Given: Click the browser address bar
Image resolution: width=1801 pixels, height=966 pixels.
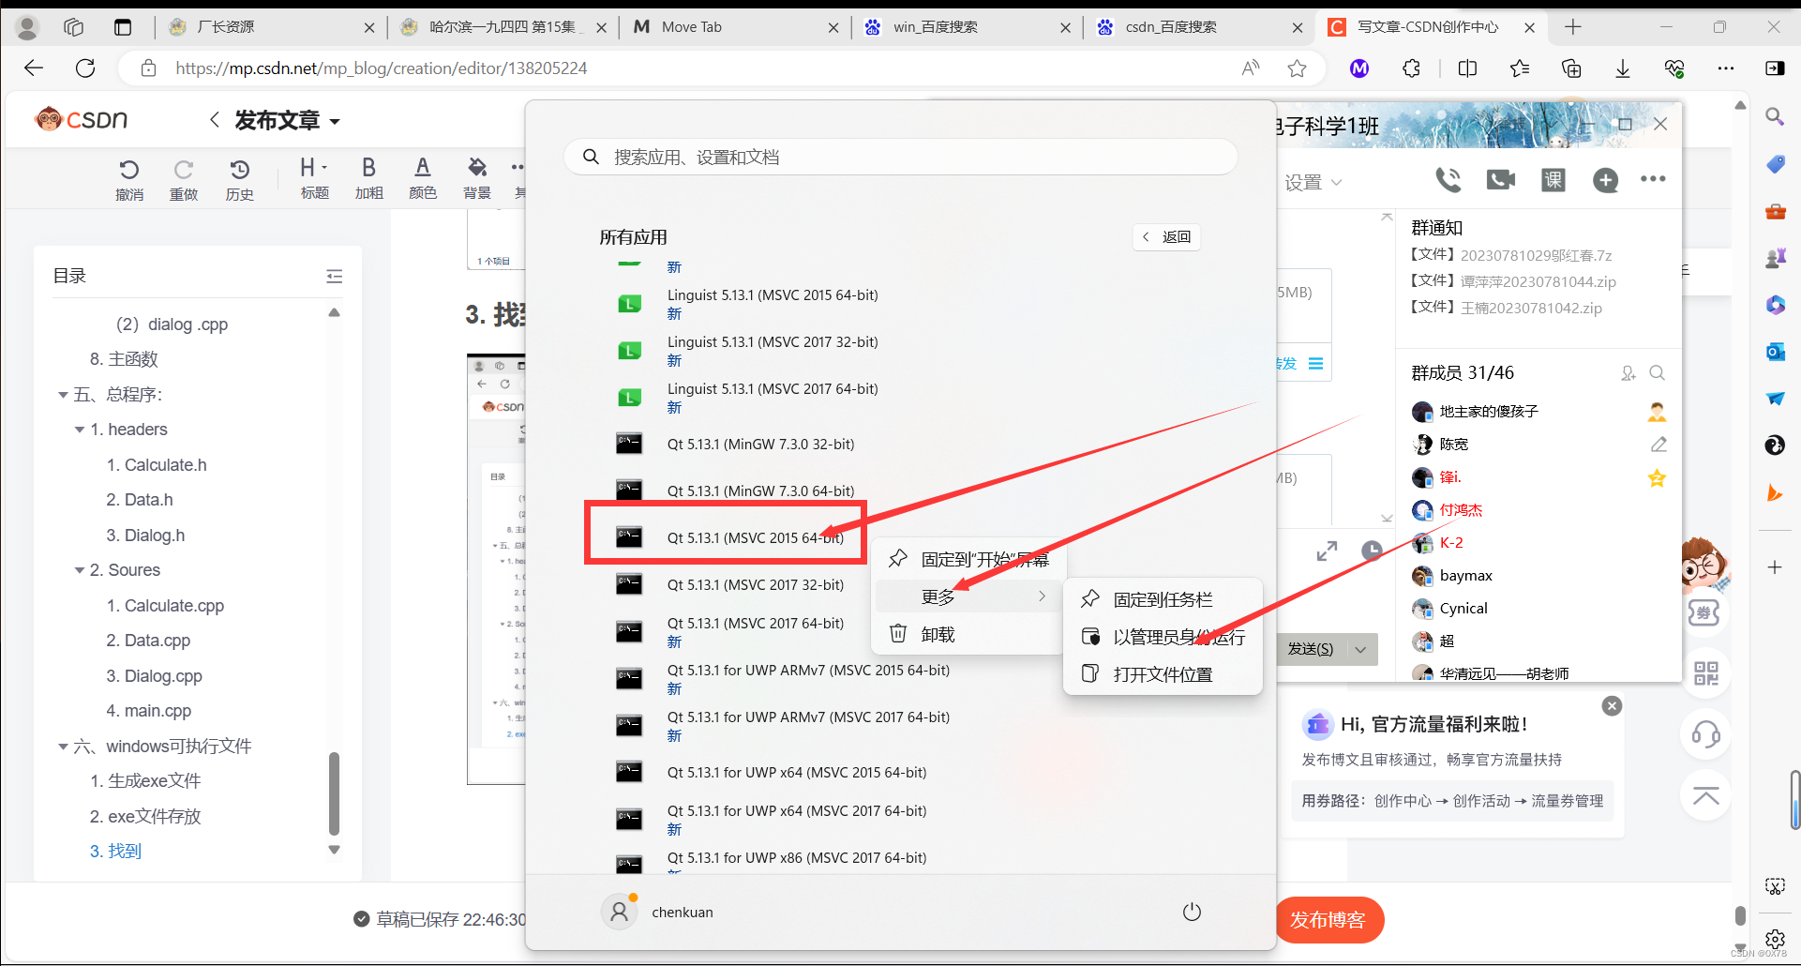Looking at the screenshot, I should click(x=684, y=68).
